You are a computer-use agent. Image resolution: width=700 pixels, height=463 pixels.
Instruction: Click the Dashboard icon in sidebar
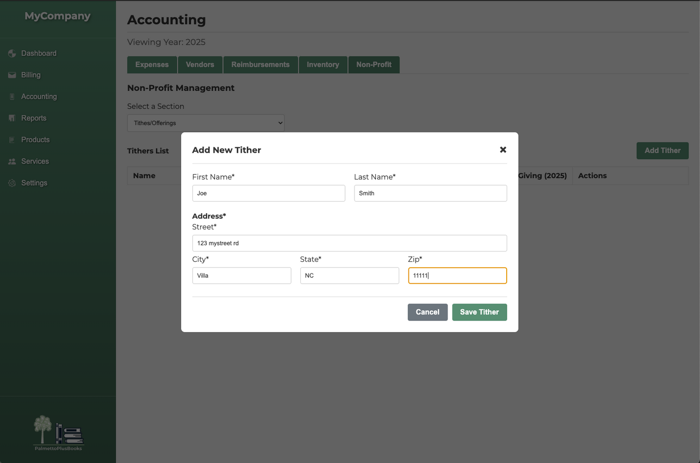tap(12, 53)
